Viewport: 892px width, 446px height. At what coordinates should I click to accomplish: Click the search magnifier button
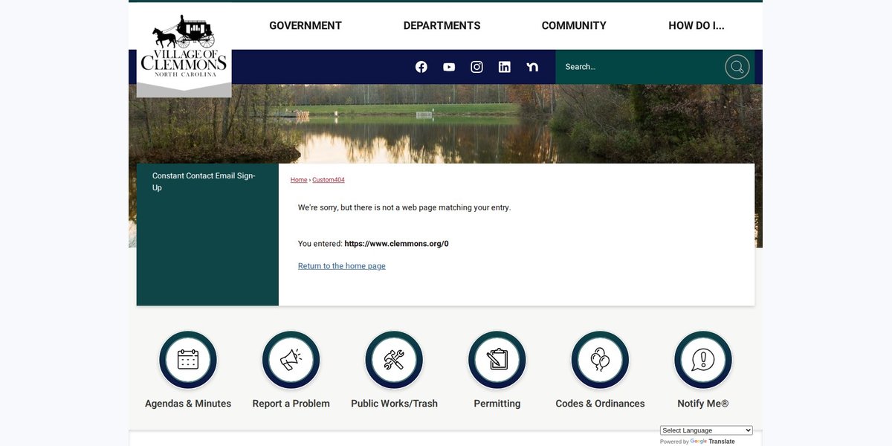[x=737, y=67]
